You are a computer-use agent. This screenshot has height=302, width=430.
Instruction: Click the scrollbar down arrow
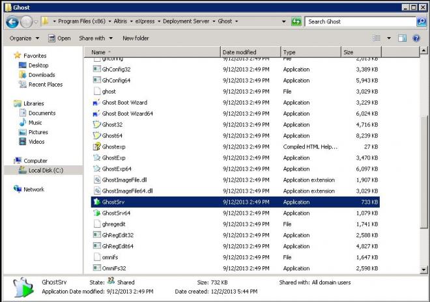pyautogui.click(x=423, y=269)
